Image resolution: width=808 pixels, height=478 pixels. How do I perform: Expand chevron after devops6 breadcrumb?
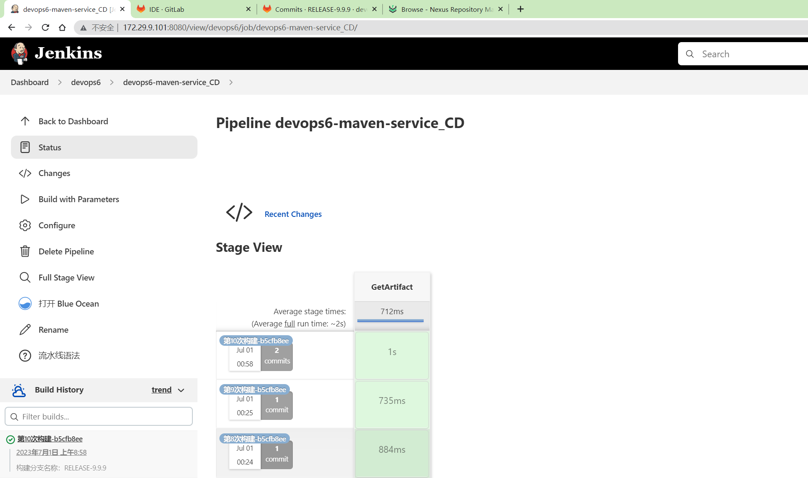click(x=112, y=82)
